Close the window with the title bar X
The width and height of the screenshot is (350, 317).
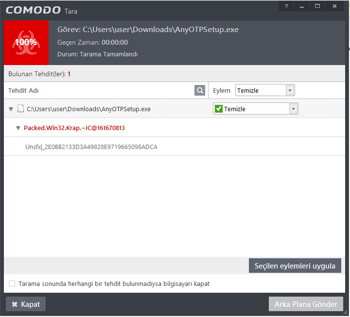point(334,6)
